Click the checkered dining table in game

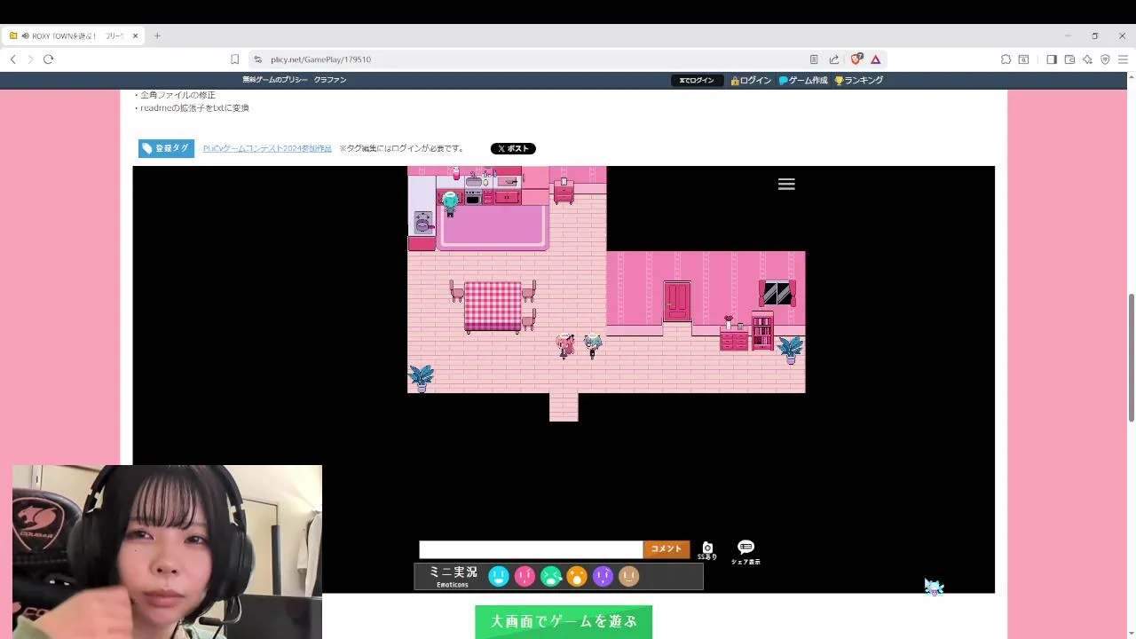(493, 306)
